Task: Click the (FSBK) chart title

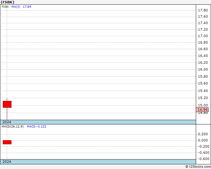Action: [7, 2]
